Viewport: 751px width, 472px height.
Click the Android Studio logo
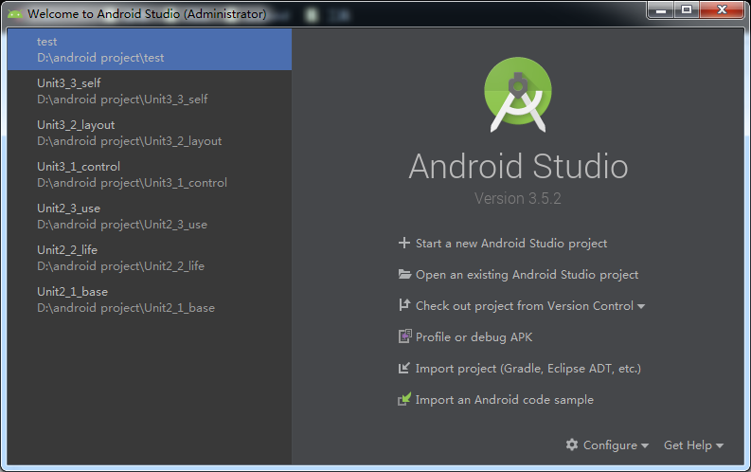click(x=518, y=95)
